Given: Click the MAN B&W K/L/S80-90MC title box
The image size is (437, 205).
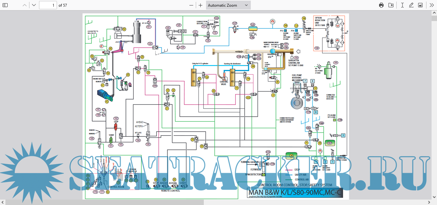Looking at the screenshot, I should coord(295,193).
